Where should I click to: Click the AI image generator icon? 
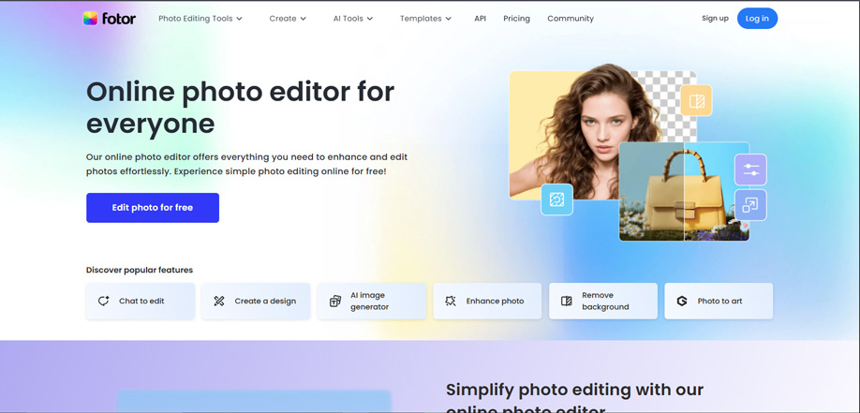[335, 301]
